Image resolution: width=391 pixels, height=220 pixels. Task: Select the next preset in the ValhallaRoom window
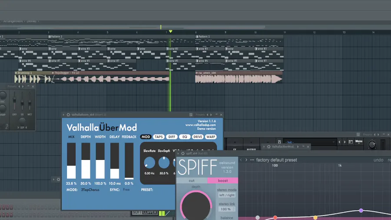pyautogui.click(x=211, y=115)
